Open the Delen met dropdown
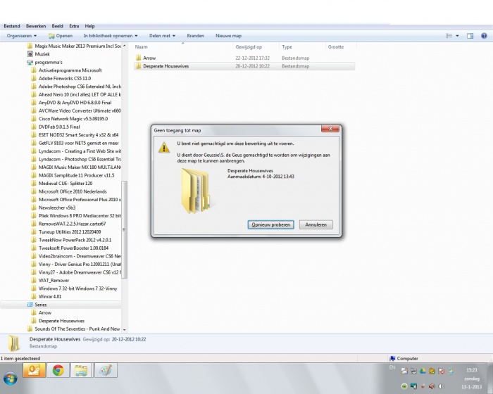 point(162,36)
